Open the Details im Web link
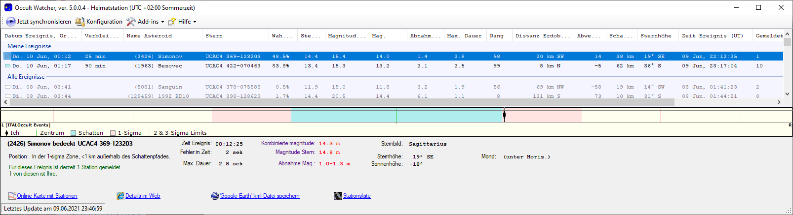793x215 pixels. point(143,196)
